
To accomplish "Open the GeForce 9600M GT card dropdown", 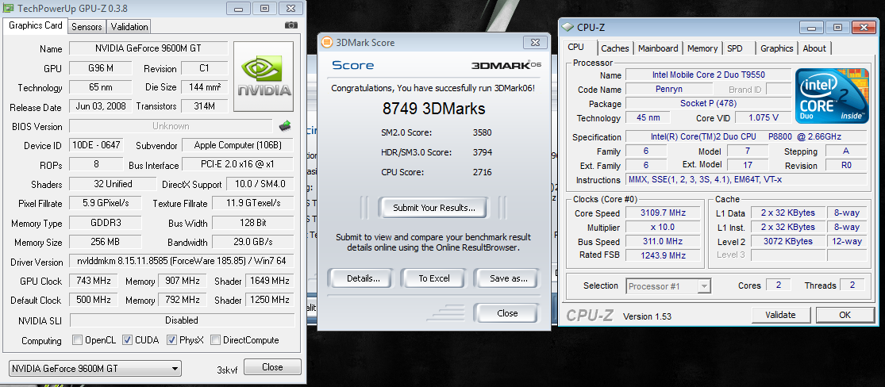I will (94, 369).
